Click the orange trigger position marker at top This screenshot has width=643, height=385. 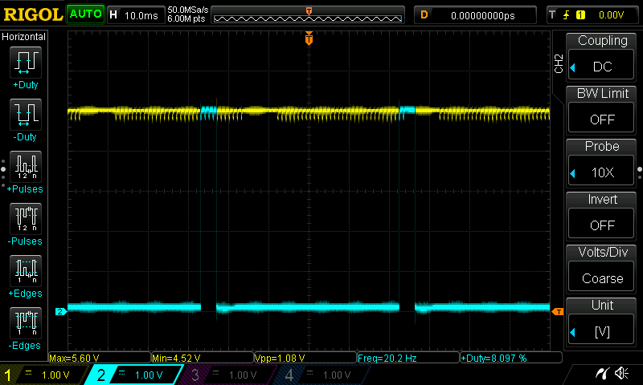coord(309,38)
